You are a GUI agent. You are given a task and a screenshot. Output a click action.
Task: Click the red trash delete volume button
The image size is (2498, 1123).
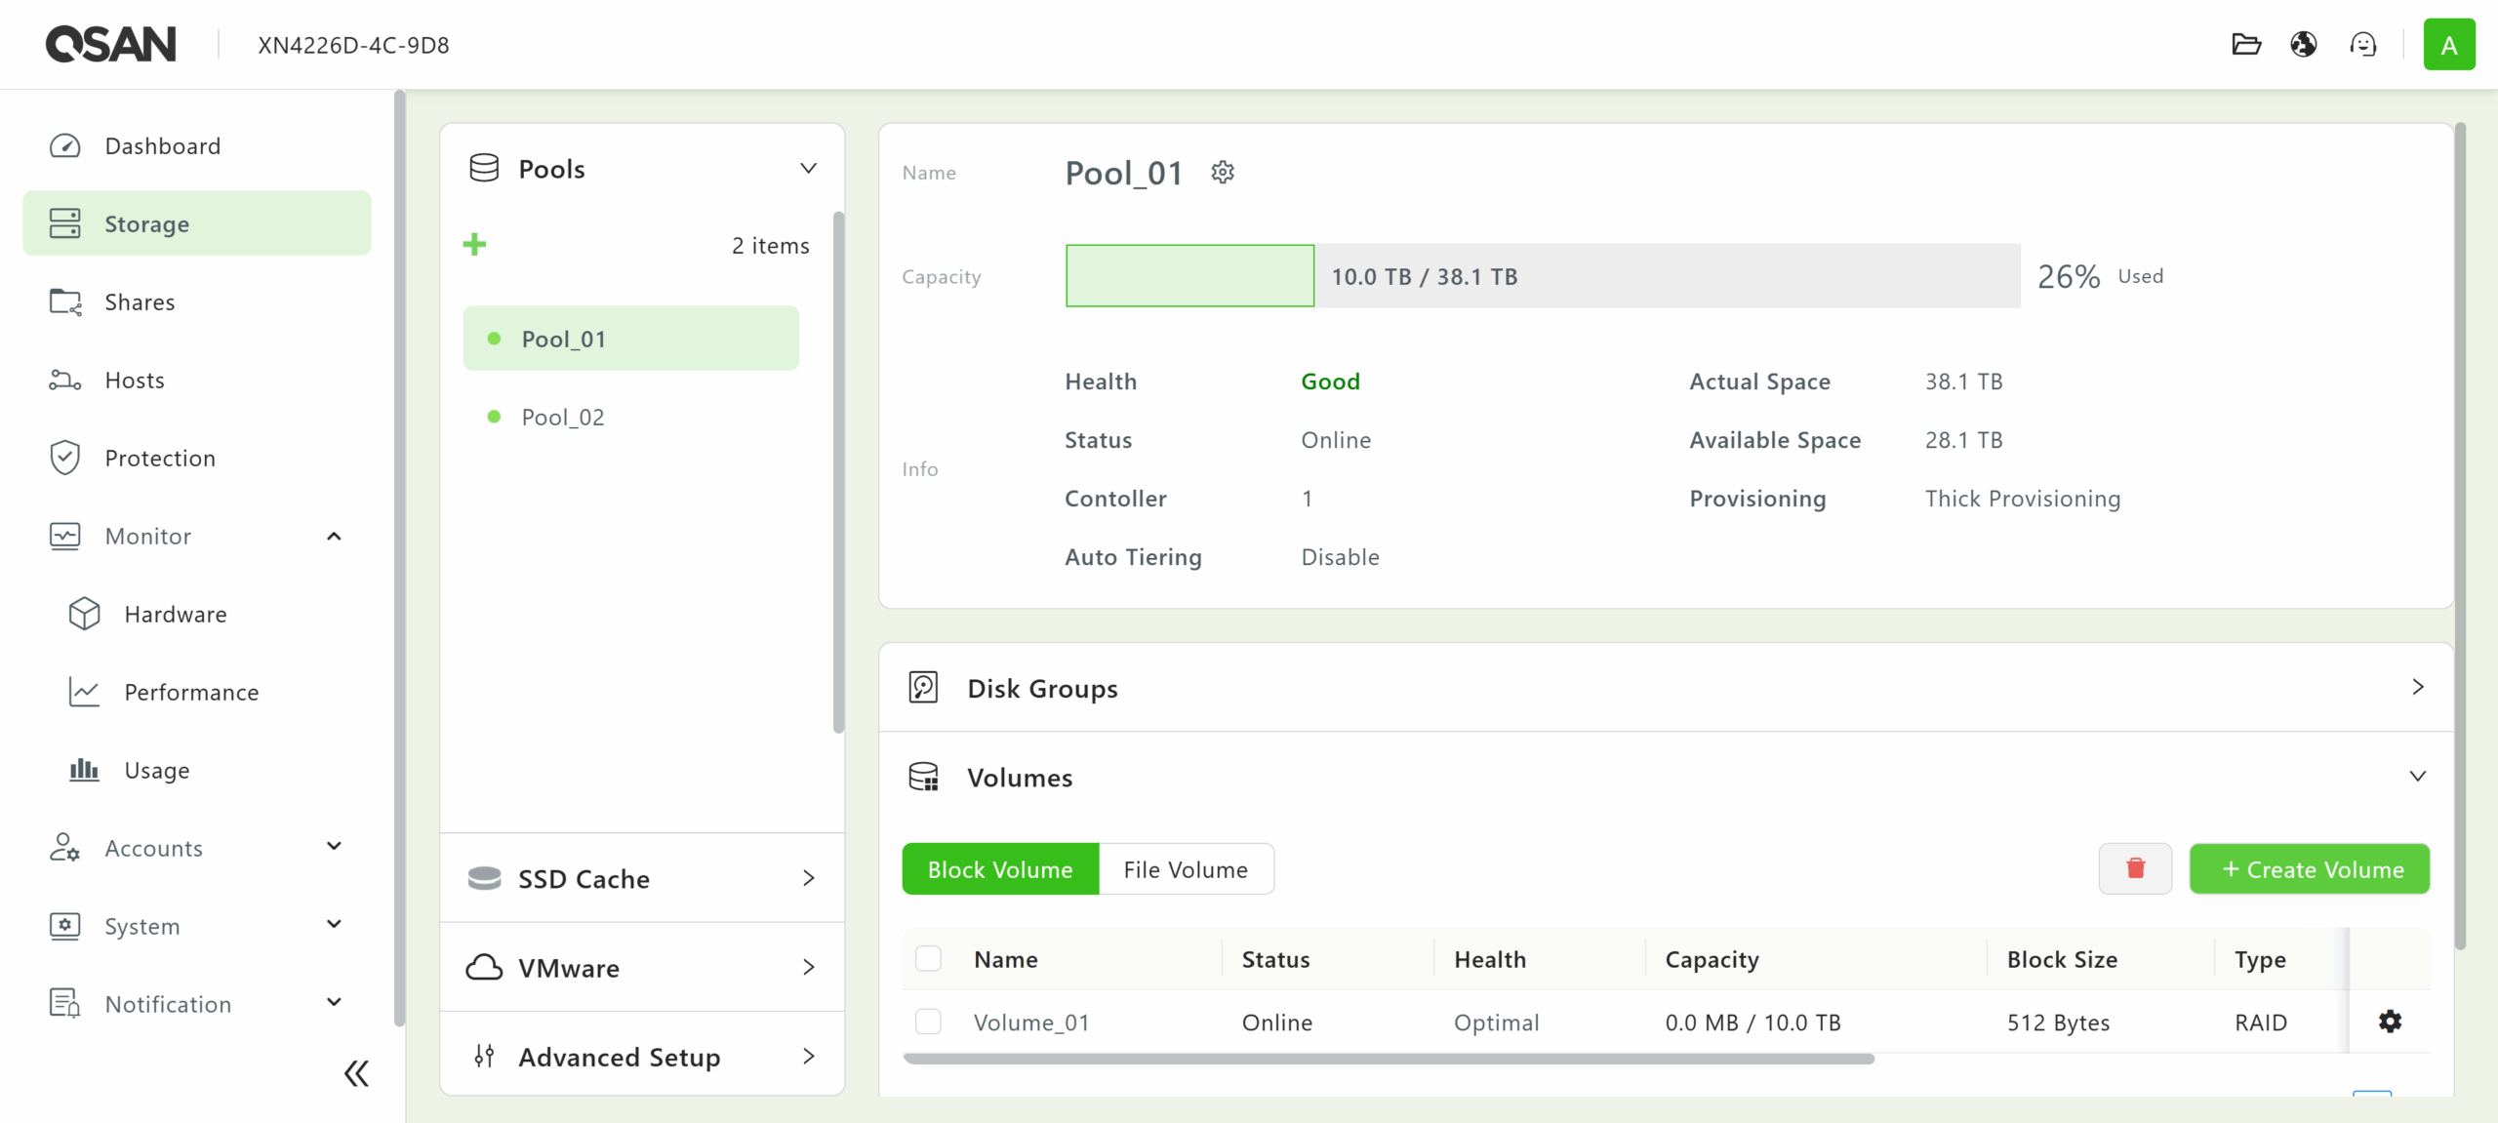pyautogui.click(x=2135, y=868)
